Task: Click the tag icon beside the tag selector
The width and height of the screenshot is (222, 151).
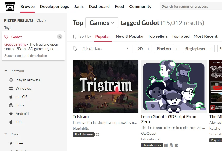Action: [x=75, y=48]
